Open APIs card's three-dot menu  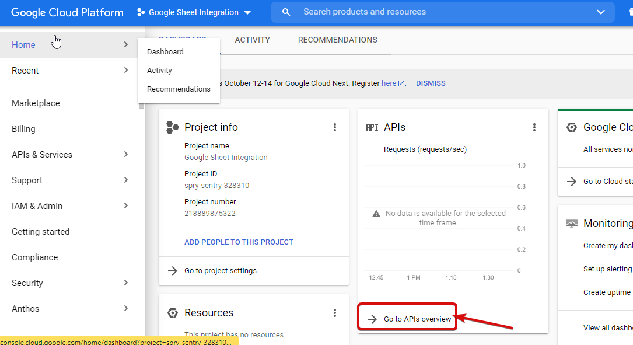(x=534, y=127)
